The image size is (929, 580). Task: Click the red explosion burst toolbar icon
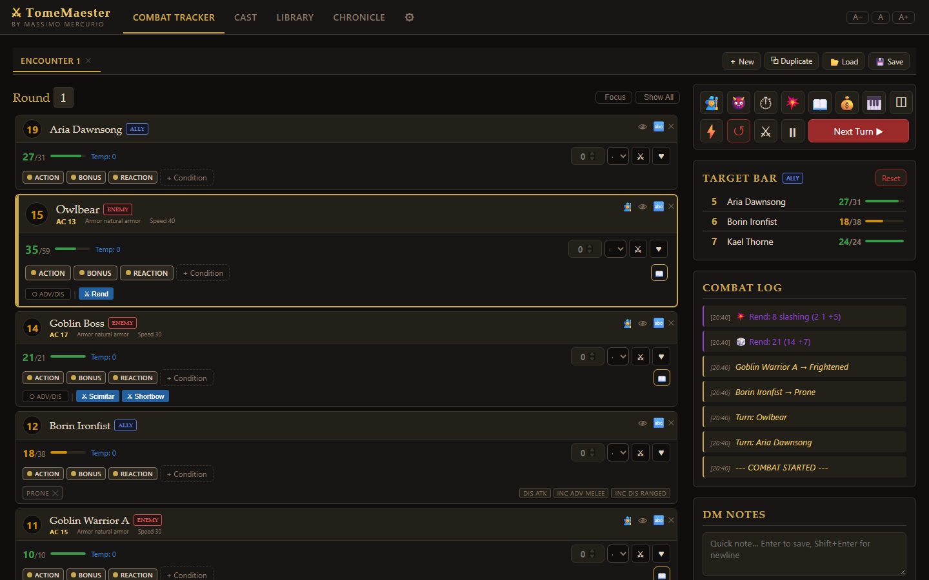point(793,102)
